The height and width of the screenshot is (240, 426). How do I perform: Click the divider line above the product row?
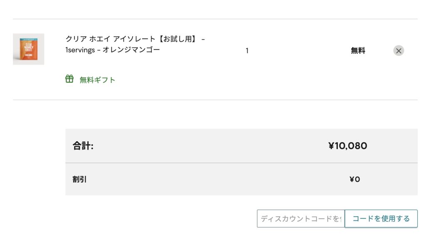[x=215, y=19]
